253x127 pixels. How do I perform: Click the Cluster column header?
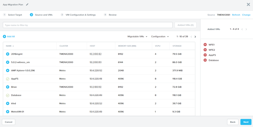pos(64,46)
